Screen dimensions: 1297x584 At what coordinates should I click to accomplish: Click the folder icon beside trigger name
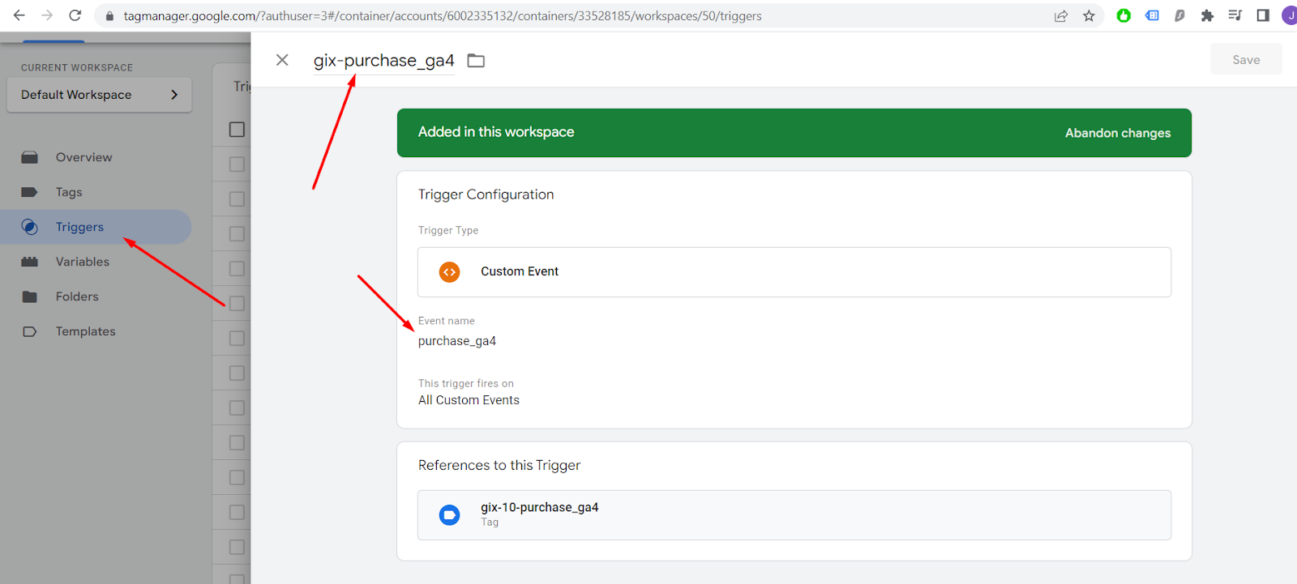(x=476, y=61)
